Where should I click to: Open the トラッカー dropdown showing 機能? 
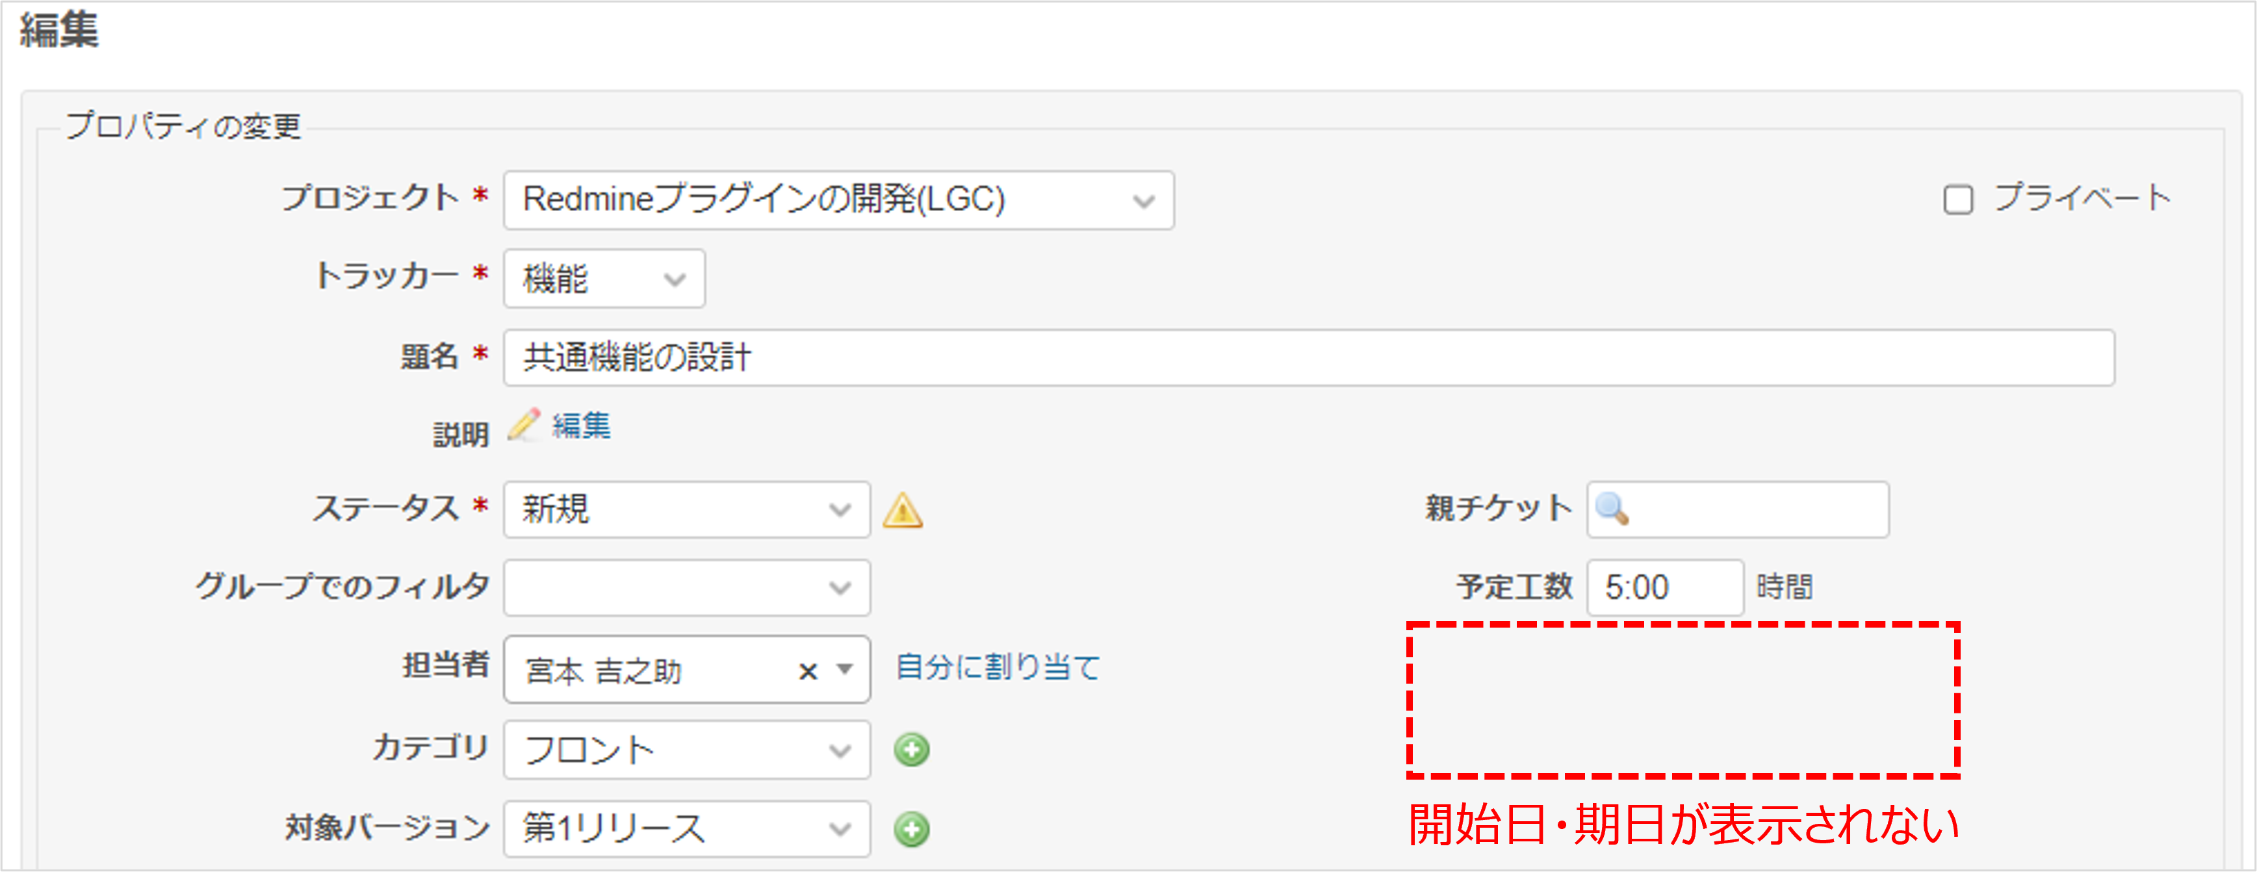click(604, 279)
